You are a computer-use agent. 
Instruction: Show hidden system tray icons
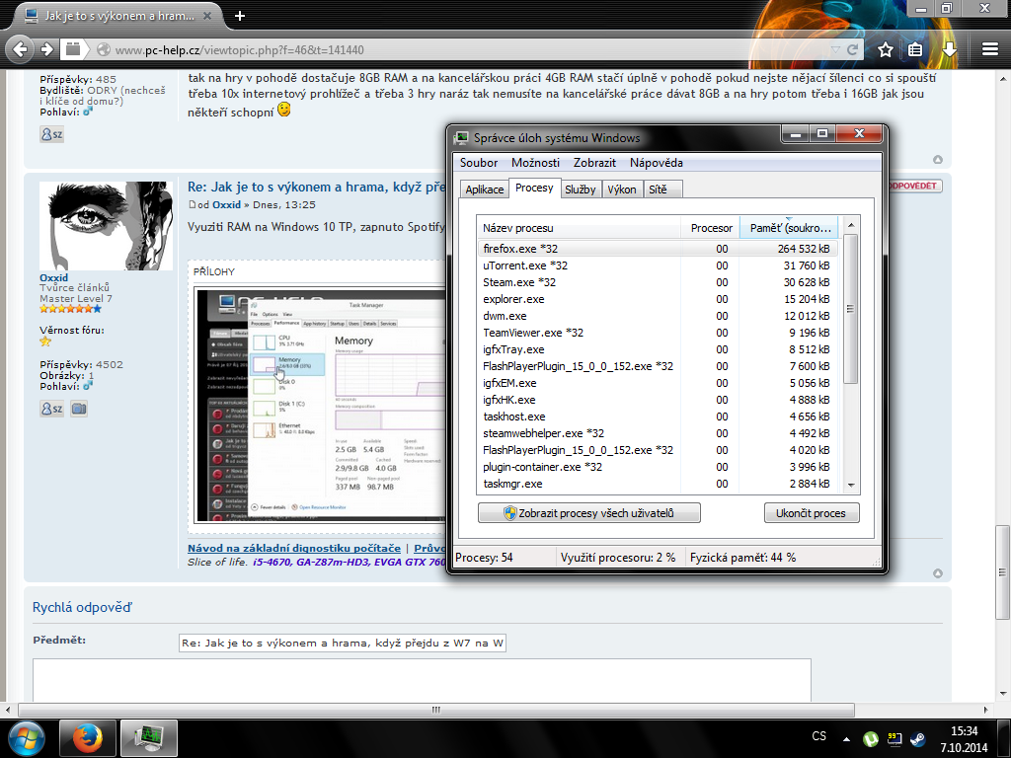(846, 737)
